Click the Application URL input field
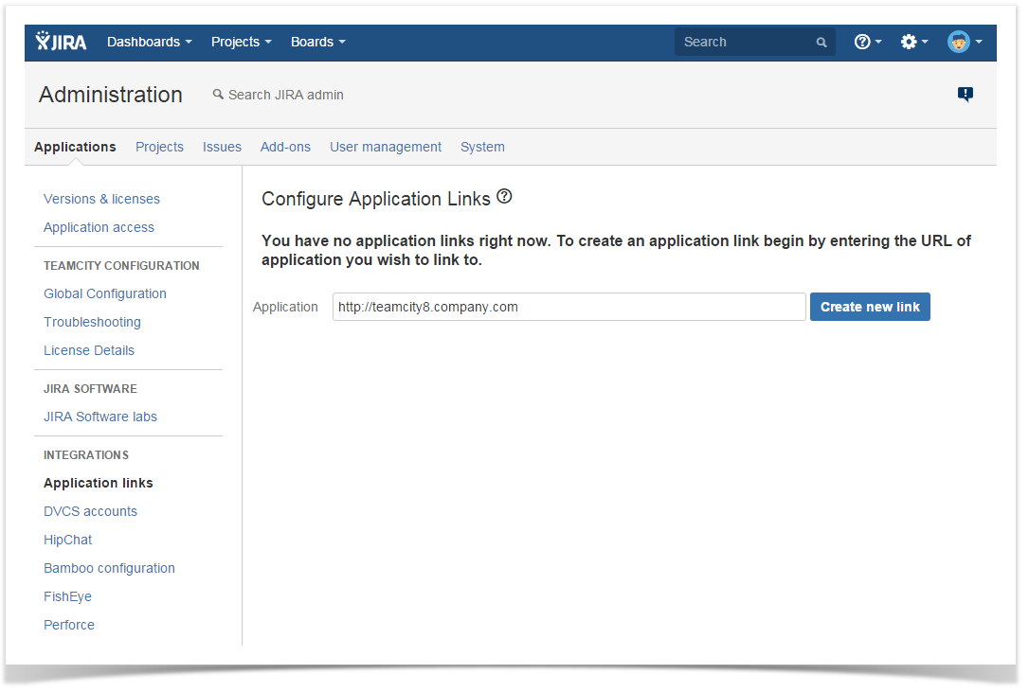 pos(569,307)
